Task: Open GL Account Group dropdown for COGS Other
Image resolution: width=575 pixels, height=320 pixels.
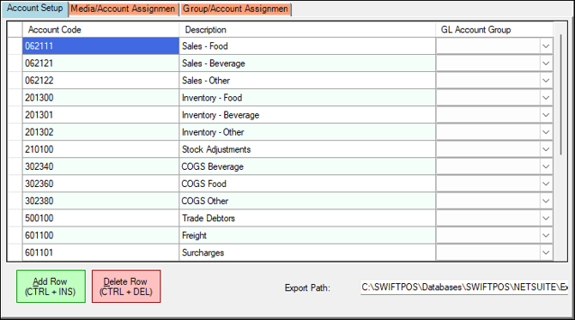Action: tap(546, 202)
